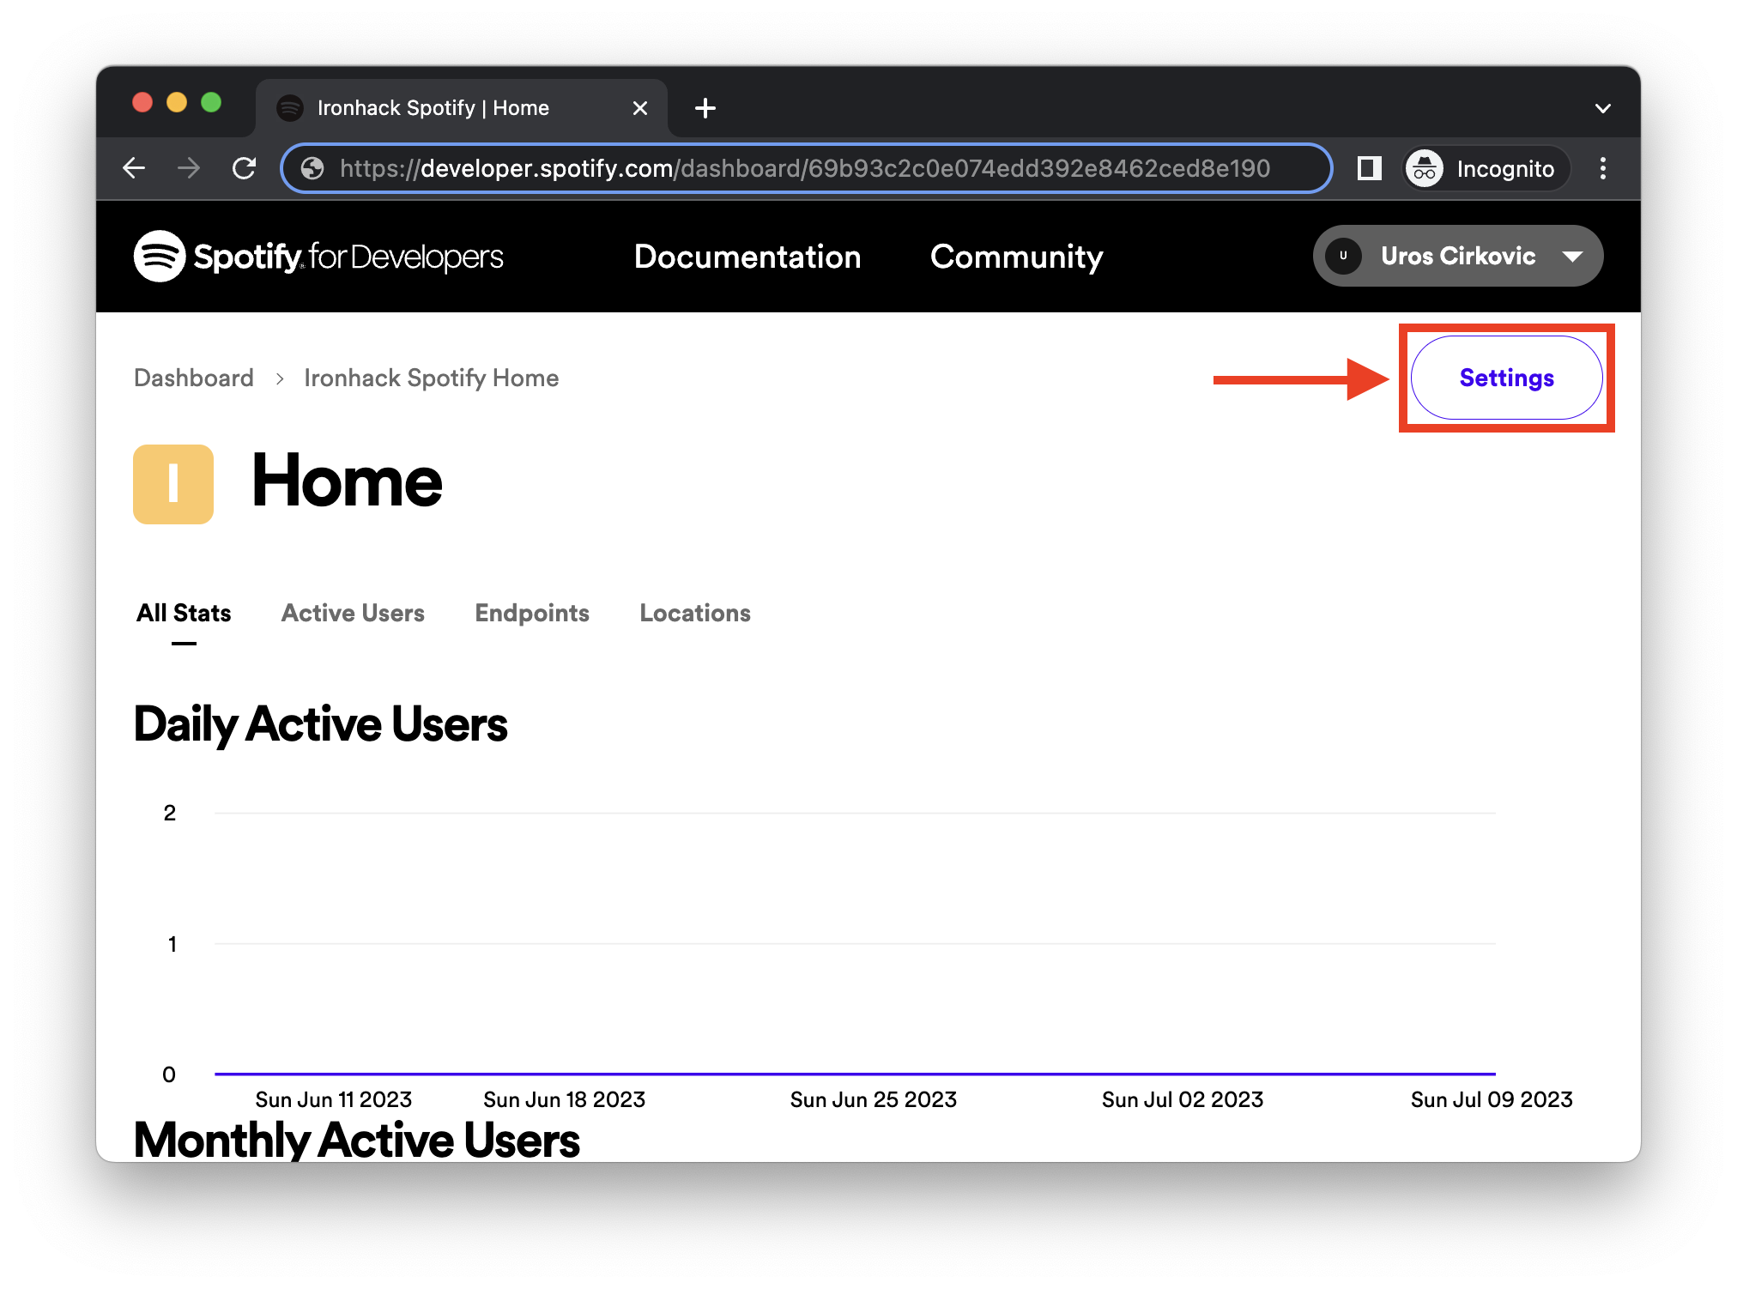Click the browser back arrow
Image resolution: width=1737 pixels, height=1289 pixels.
[135, 168]
